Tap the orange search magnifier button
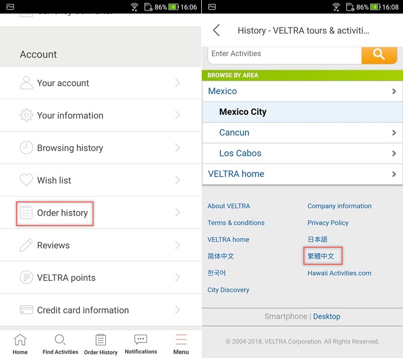This screenshot has width=403, height=358. point(379,55)
